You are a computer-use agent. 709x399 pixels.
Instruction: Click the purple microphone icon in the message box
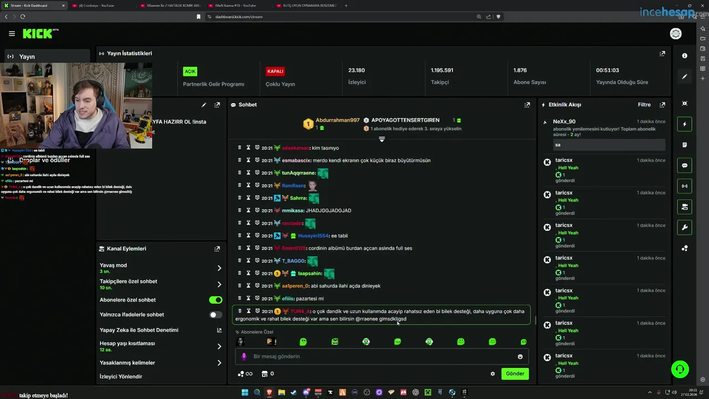click(x=244, y=356)
